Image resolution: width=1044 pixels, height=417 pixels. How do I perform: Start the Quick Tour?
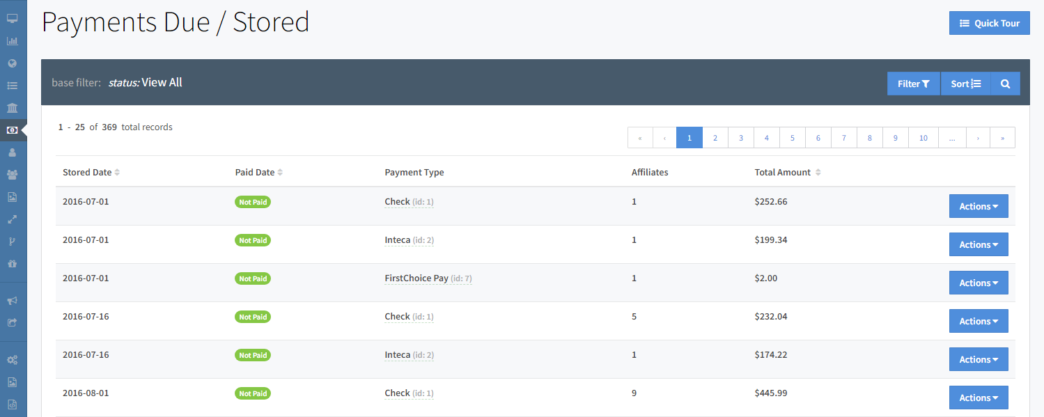pos(989,23)
